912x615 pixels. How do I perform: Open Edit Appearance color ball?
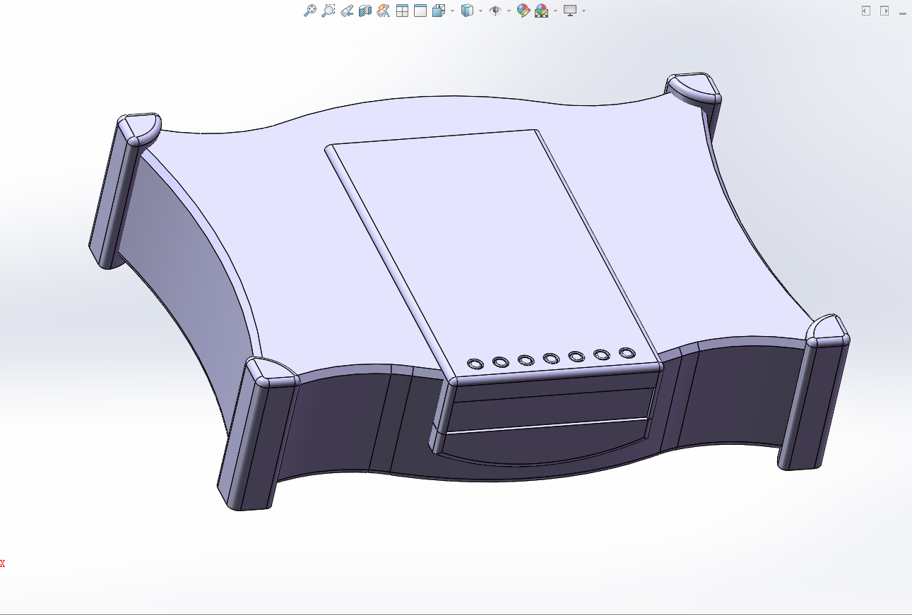(x=523, y=11)
